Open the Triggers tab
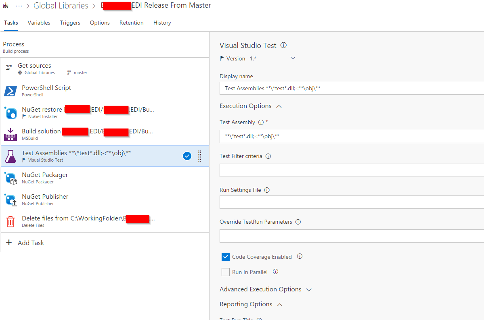484x320 pixels. (70, 23)
